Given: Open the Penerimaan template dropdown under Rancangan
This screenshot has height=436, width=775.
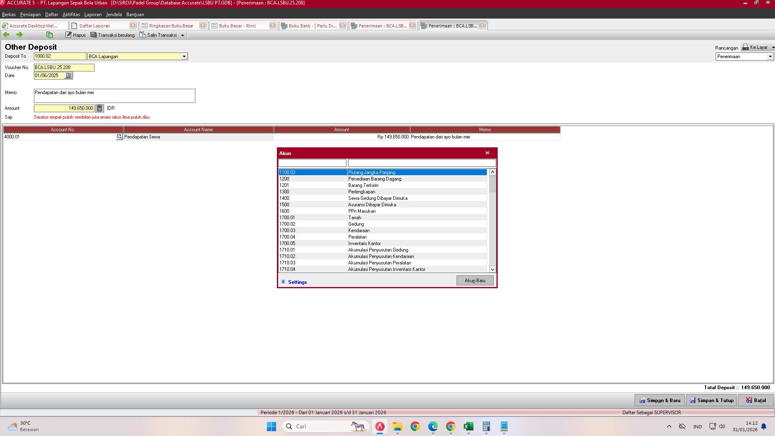Looking at the screenshot, I should pyautogui.click(x=769, y=57).
